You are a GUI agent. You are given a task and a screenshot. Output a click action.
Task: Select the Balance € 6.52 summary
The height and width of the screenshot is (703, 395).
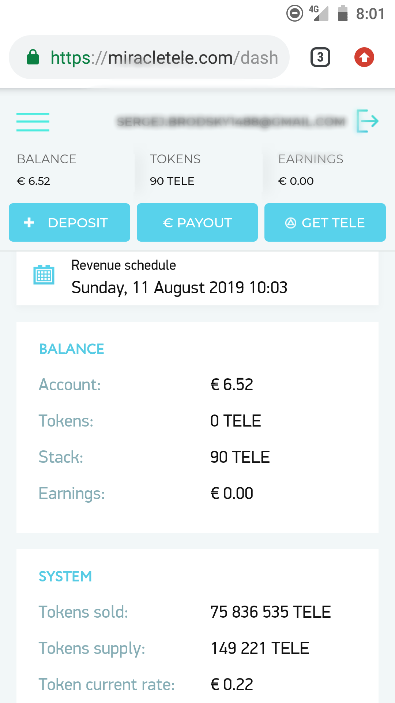click(x=46, y=170)
